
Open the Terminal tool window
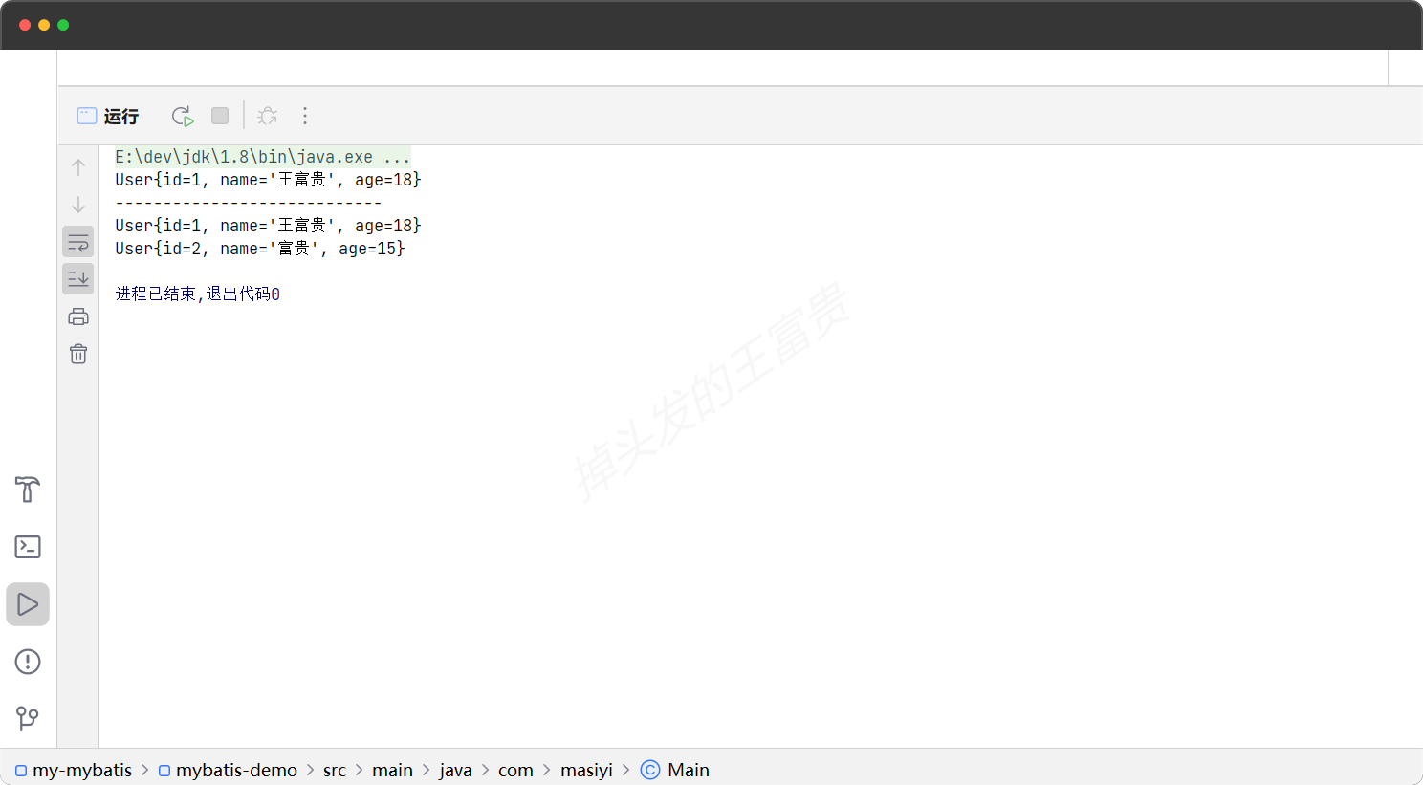28,547
